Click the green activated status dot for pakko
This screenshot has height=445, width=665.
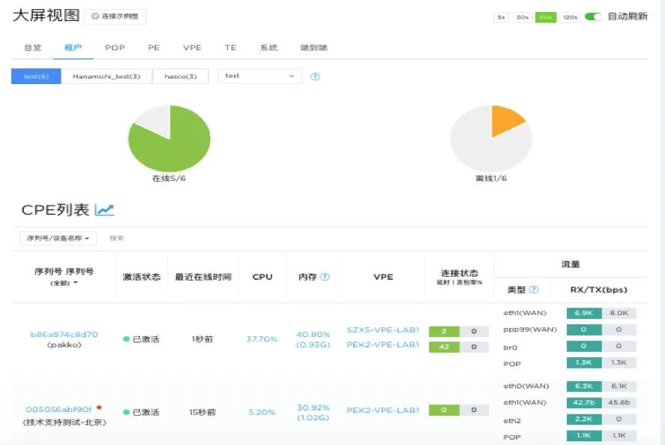click(127, 339)
